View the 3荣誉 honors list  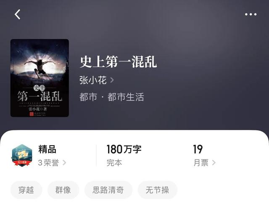coord(49,162)
